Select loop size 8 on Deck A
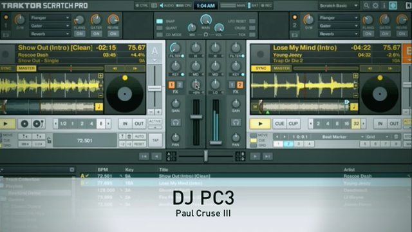 point(101,124)
